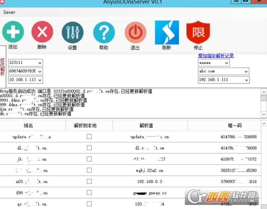Open 帮助 (help) question mark icon
The image size is (267, 209).
(104, 32)
